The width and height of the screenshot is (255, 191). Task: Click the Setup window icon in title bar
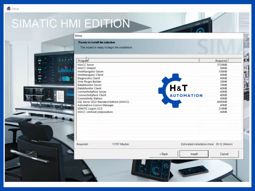click(x=8, y=9)
